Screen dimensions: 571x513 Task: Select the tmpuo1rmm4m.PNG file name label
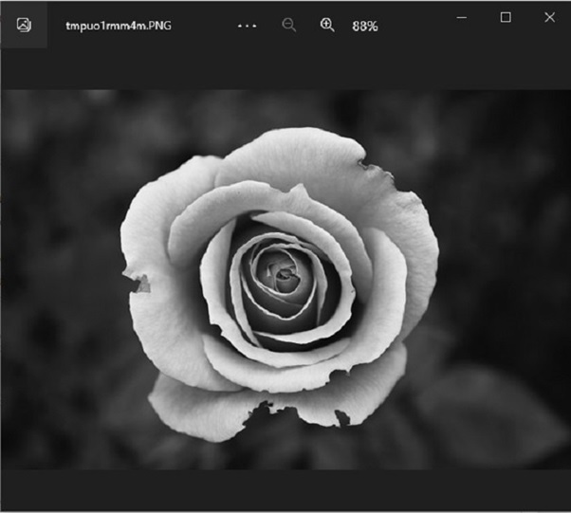click(119, 26)
